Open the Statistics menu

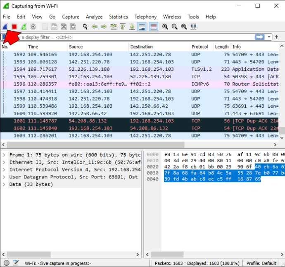point(119,17)
